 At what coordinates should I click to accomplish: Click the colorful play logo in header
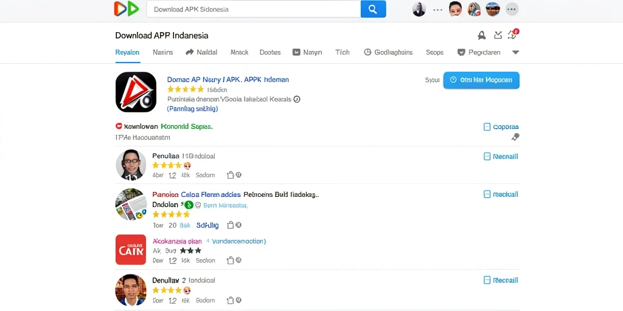127,9
